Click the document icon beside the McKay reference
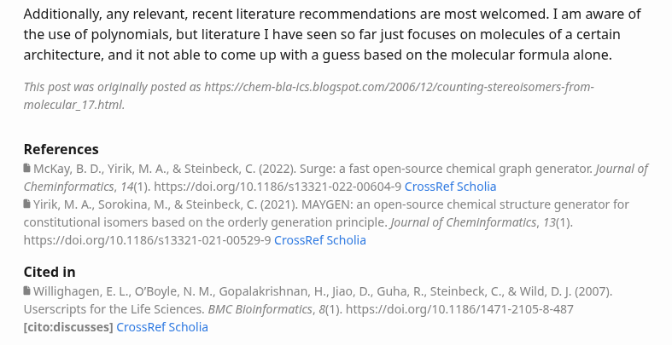This screenshot has width=672, height=345. (27, 169)
